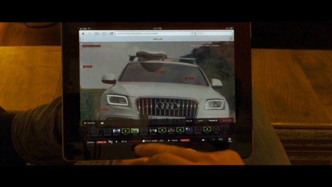Select last blue clip thumbnail in timeline

pyautogui.click(x=189, y=130)
